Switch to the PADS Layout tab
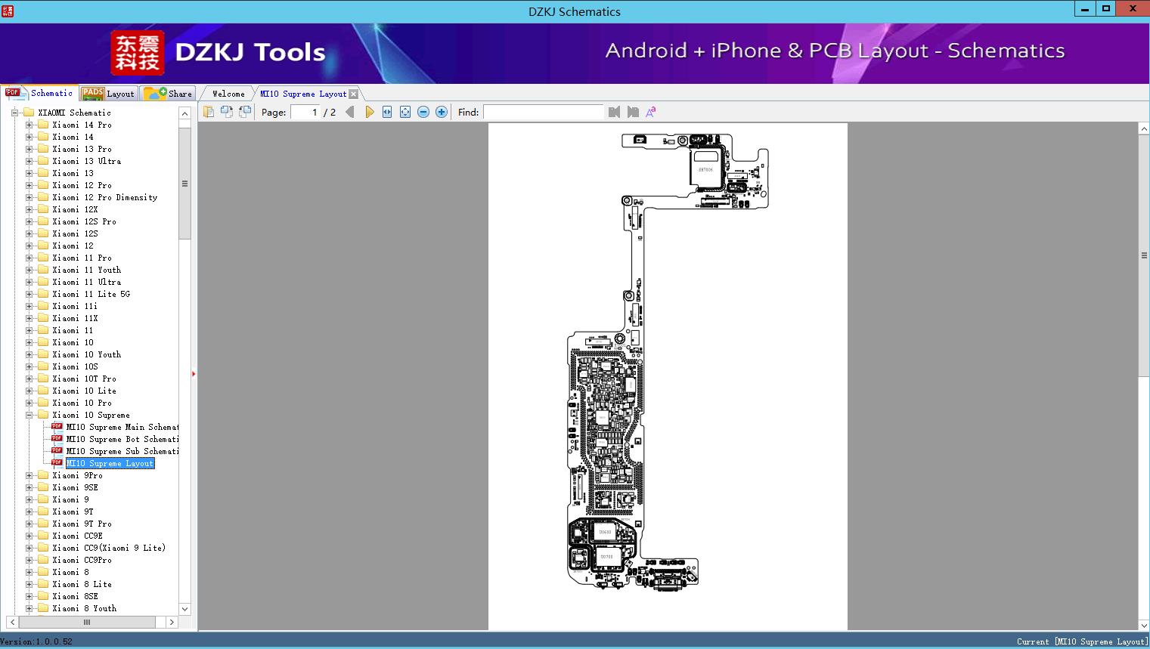 [x=108, y=94]
